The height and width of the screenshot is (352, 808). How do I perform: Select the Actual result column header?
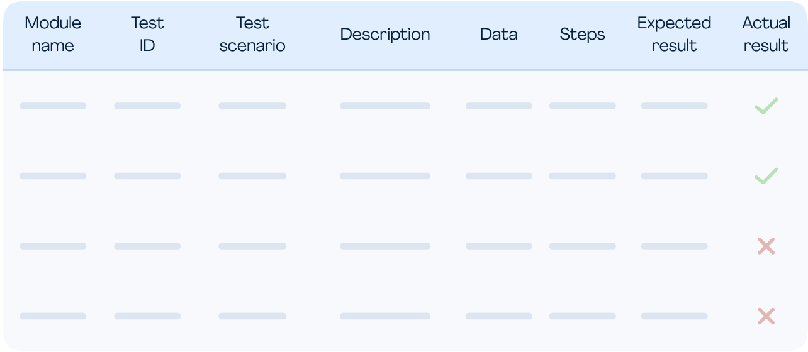[x=766, y=34]
